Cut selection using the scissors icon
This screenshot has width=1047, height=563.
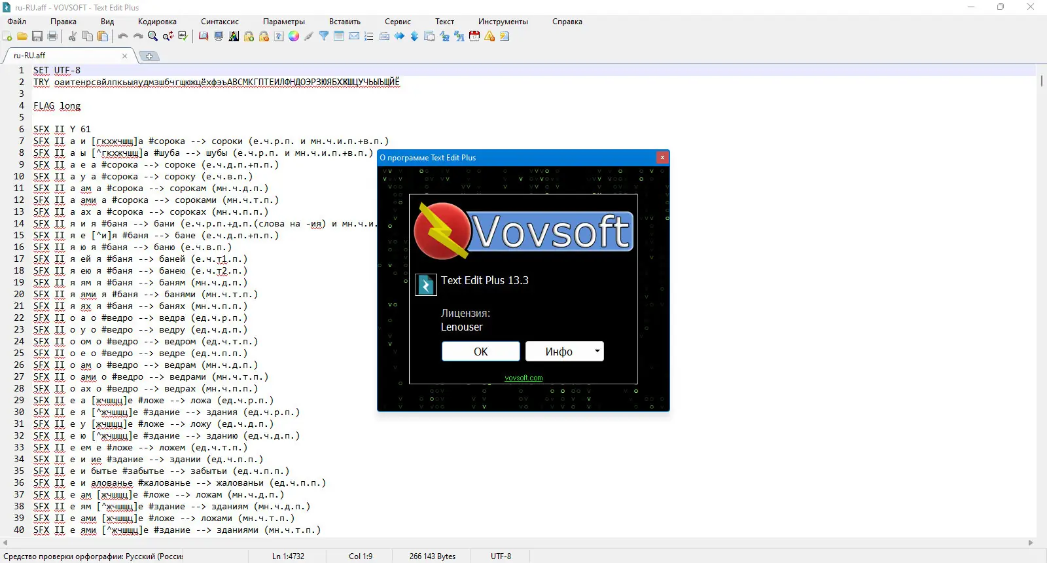[x=73, y=37]
